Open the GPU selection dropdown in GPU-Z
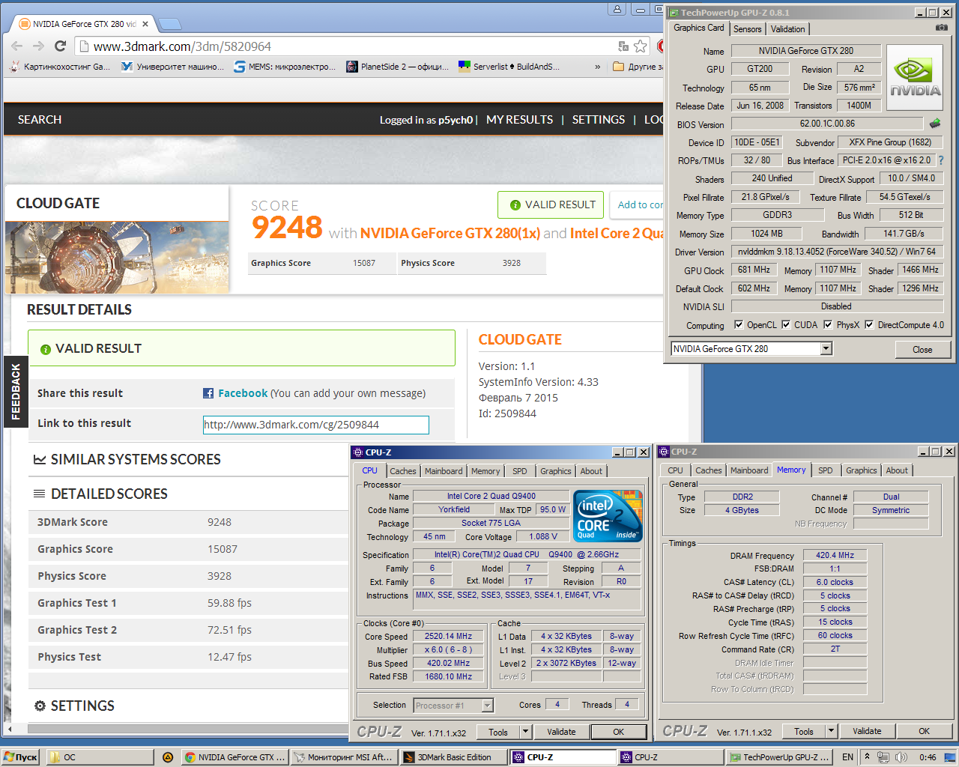 click(x=826, y=348)
